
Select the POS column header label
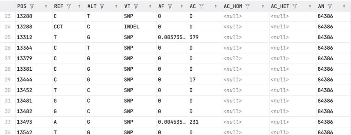pos(22,6)
